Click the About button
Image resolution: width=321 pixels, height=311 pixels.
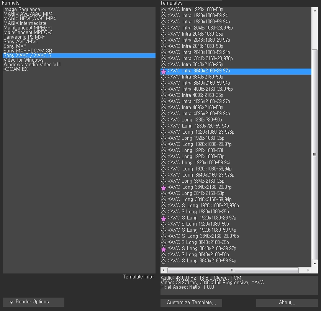(x=287, y=303)
